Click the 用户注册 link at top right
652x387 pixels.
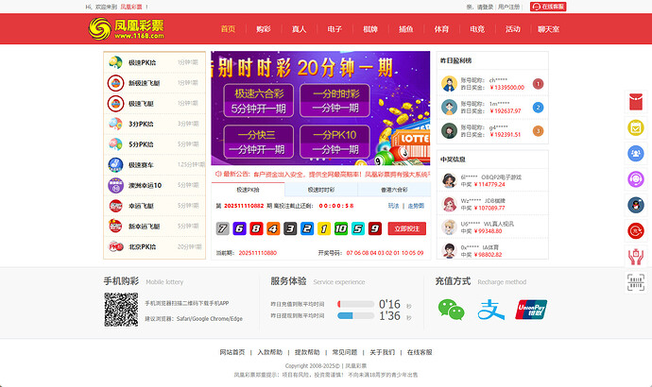(x=509, y=7)
